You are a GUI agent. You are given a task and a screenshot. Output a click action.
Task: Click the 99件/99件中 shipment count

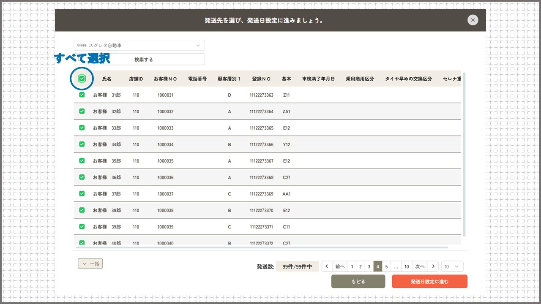(298, 266)
